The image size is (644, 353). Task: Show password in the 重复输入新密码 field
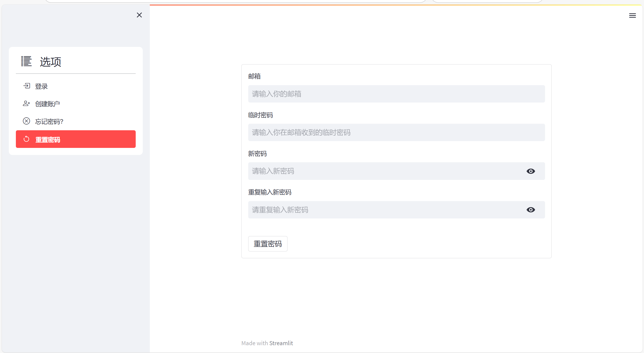point(530,210)
